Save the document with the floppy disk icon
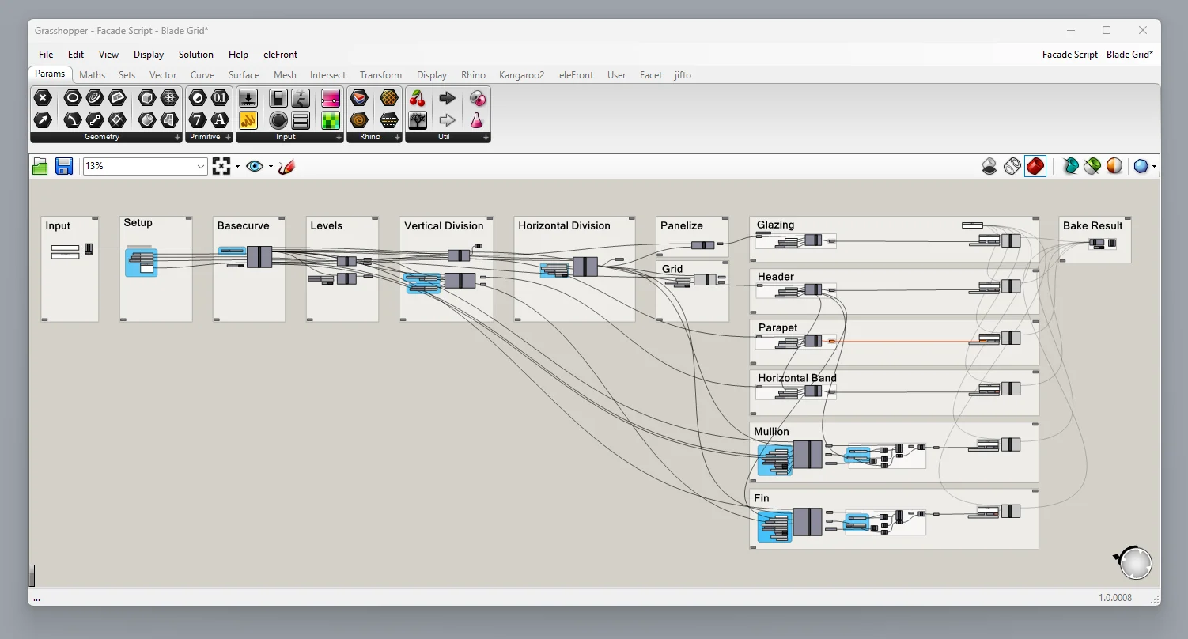1188x639 pixels. [x=64, y=166]
